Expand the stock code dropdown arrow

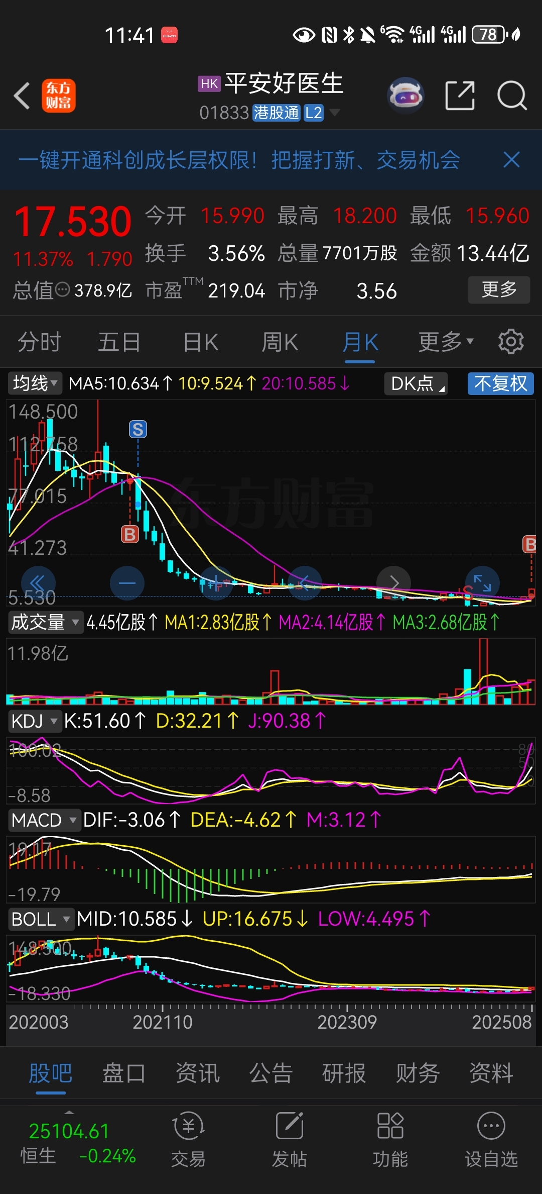point(334,112)
